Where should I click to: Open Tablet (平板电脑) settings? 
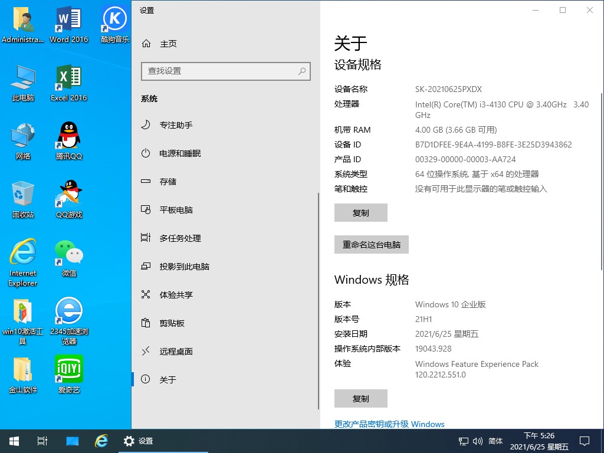tap(176, 210)
